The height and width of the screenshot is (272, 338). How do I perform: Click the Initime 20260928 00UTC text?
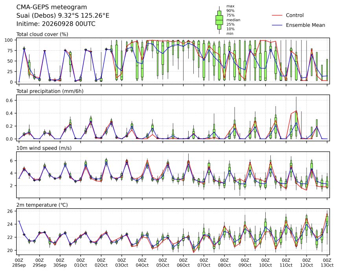pos(56,24)
